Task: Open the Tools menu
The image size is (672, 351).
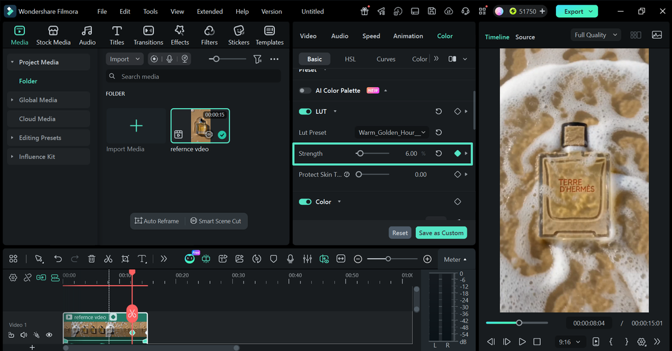Action: click(150, 12)
